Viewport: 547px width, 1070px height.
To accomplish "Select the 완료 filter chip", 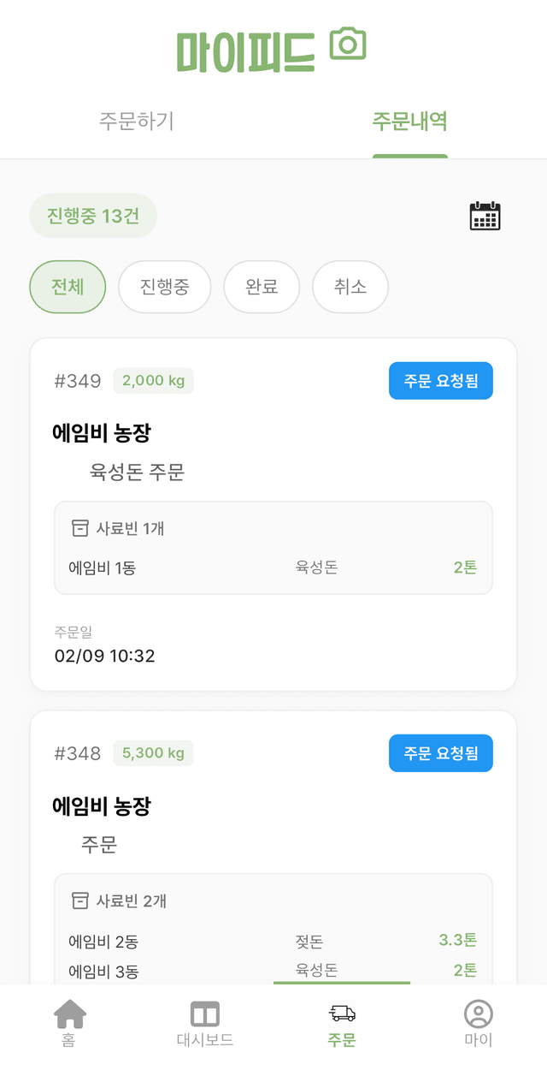I will click(262, 287).
